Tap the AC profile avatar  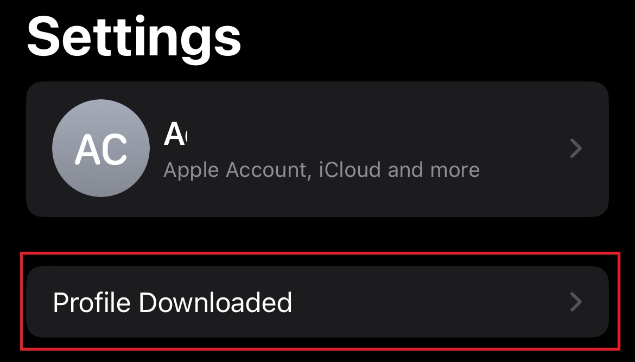click(x=100, y=148)
